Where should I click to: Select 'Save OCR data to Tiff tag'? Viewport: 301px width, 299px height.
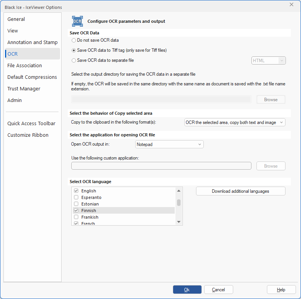[74, 50]
